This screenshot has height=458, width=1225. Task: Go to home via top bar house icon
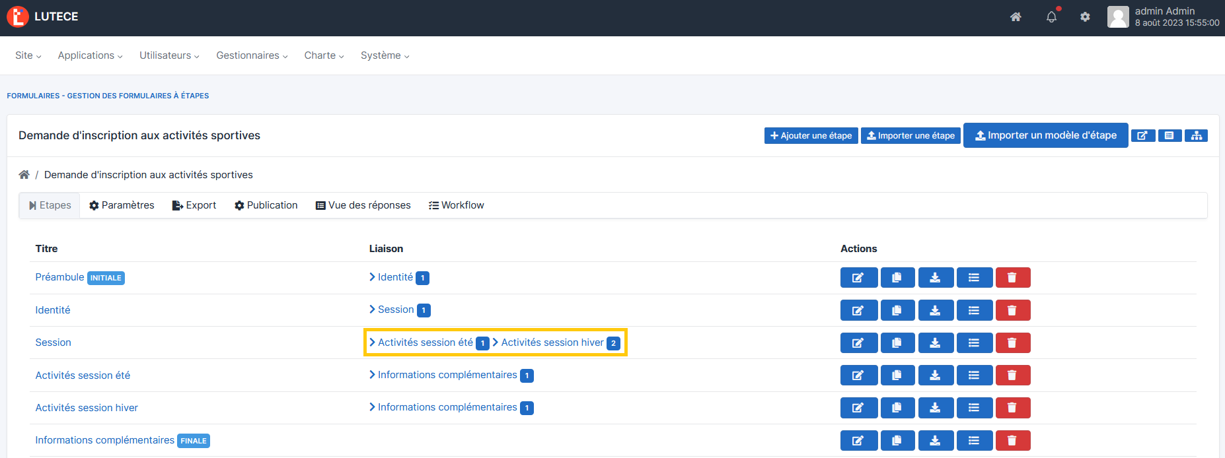click(x=1016, y=17)
